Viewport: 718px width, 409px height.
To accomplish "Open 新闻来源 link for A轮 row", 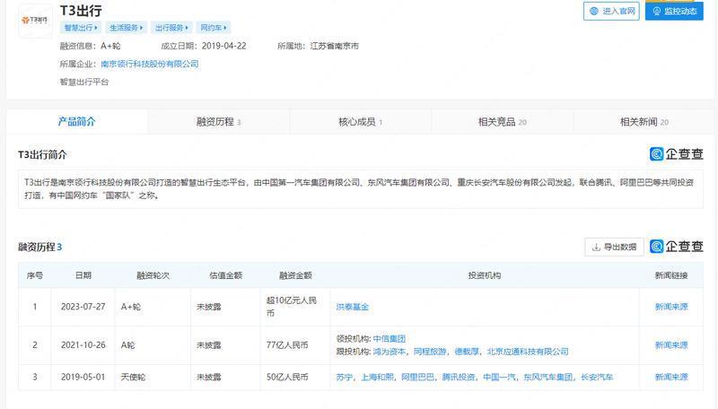I will (670, 345).
